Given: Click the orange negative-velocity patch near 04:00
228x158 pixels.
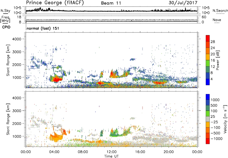Looking at the screenshot, I should pos(56,138).
